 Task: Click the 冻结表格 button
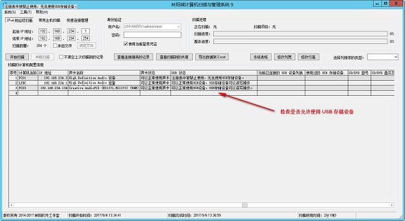(260, 57)
